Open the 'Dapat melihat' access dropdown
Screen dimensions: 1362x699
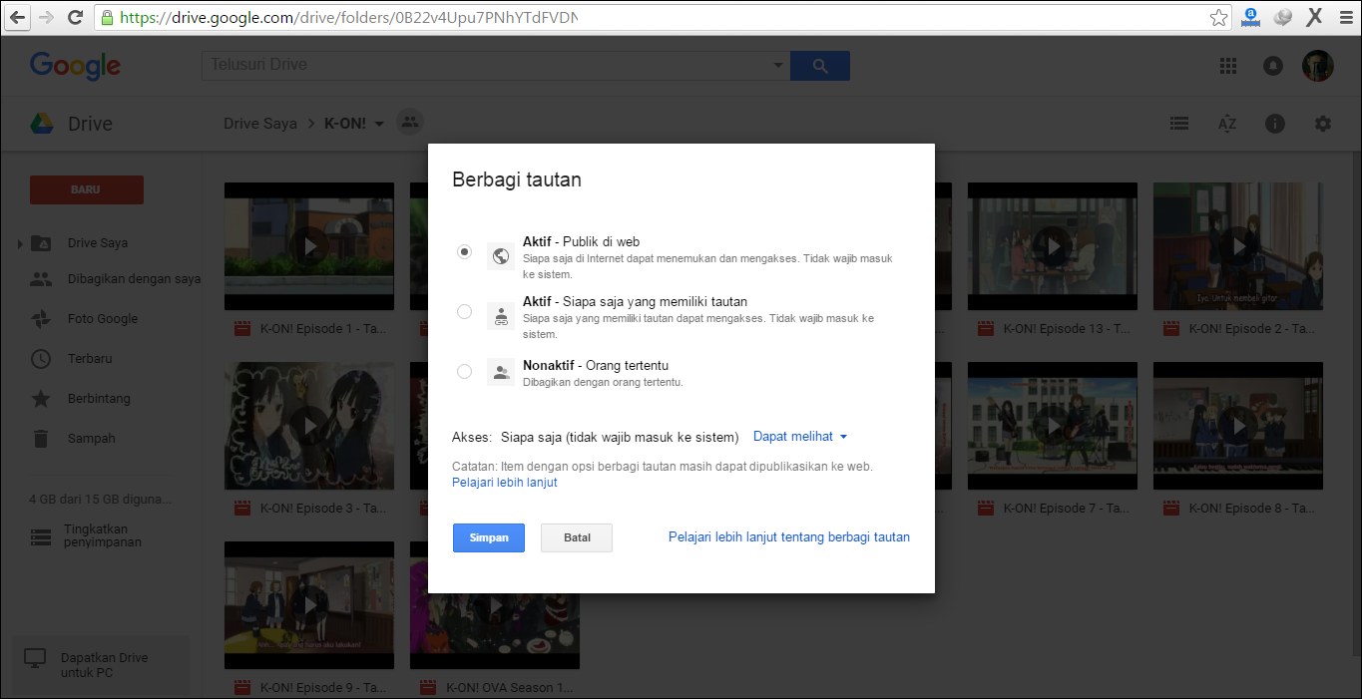tap(800, 437)
